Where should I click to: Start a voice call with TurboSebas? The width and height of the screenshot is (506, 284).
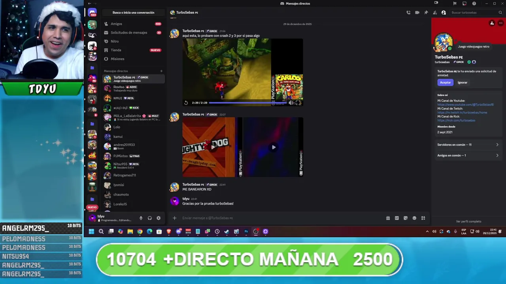point(408,13)
